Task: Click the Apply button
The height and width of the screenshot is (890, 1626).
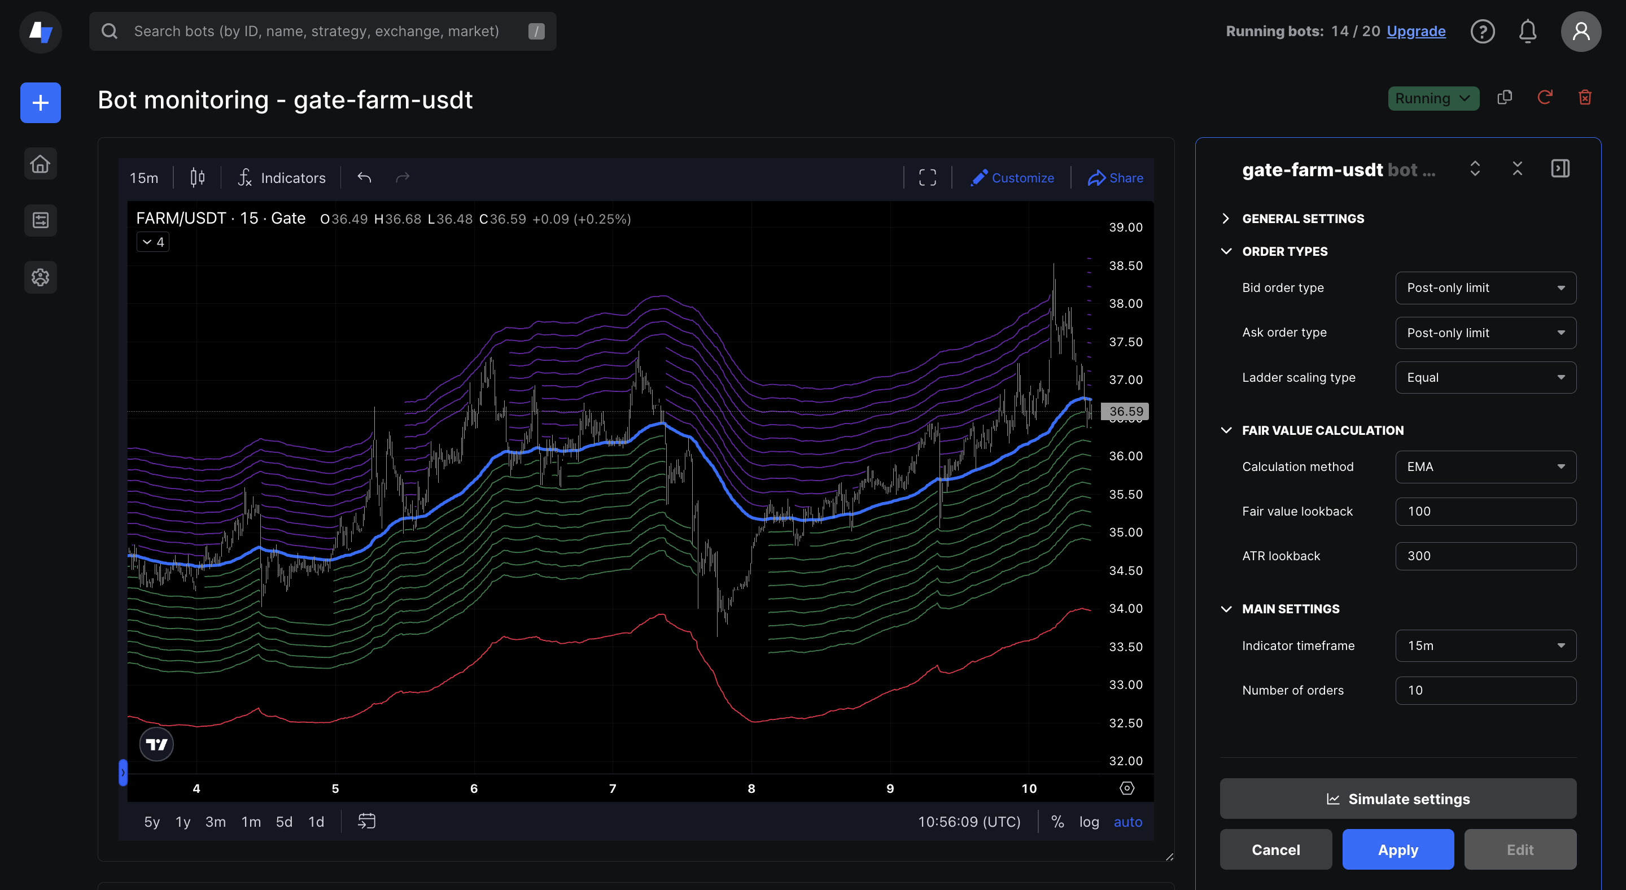Action: (1397, 849)
